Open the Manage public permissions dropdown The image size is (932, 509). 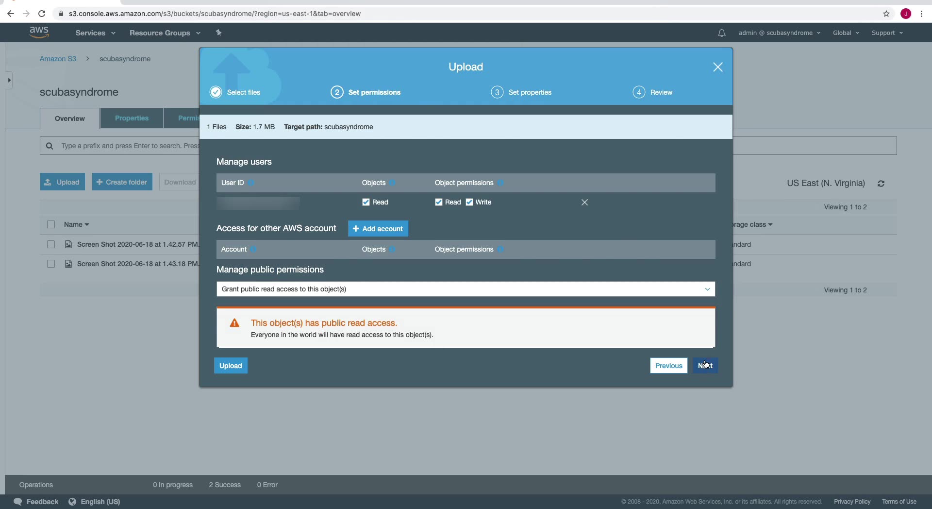tap(466, 289)
